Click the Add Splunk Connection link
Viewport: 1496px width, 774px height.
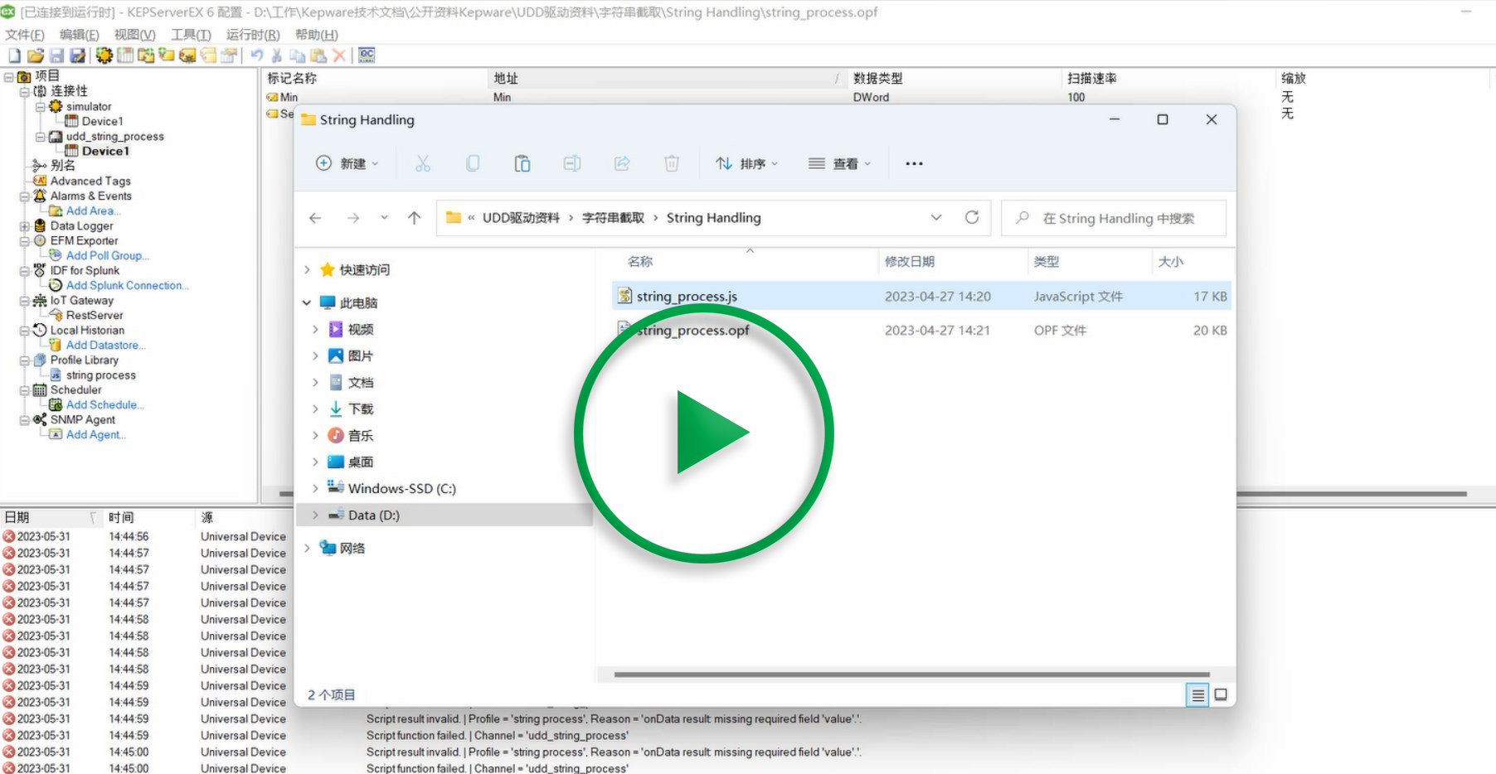127,286
